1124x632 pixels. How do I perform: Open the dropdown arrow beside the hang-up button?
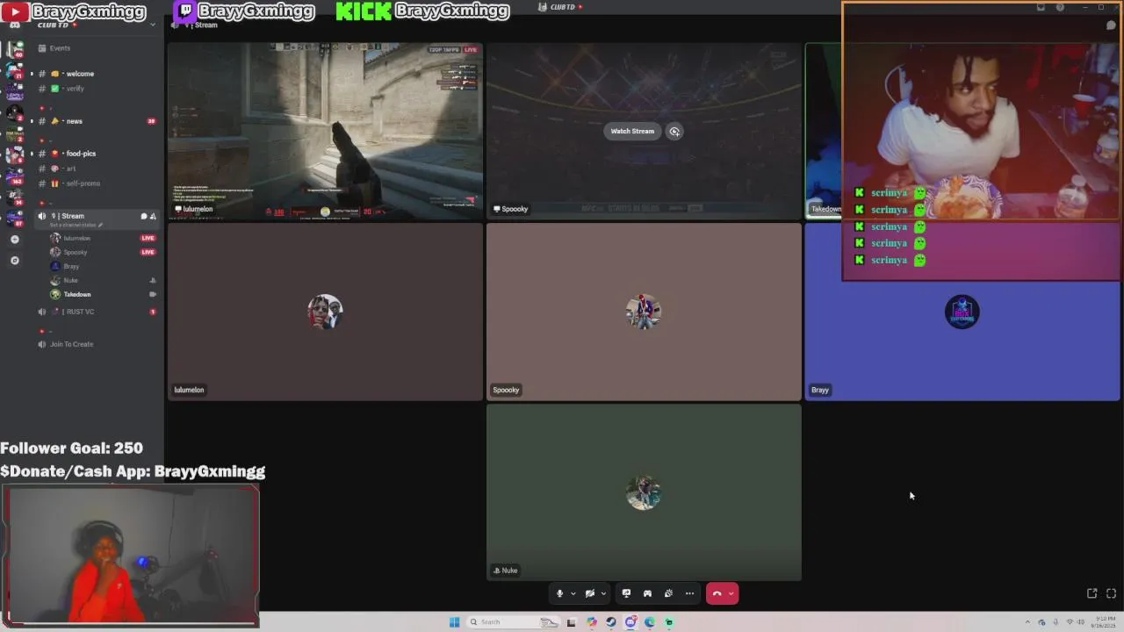tap(731, 593)
